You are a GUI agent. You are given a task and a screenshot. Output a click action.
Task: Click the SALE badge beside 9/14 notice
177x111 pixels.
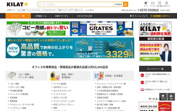pyautogui.click(x=142, y=82)
